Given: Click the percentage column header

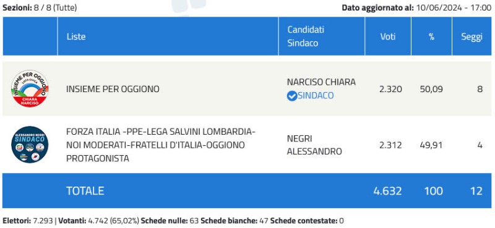Looking at the screenshot, I should pyautogui.click(x=431, y=36).
